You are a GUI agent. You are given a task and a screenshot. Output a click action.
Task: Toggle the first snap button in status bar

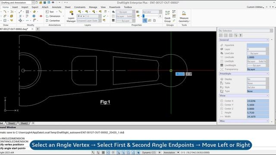click(93, 152)
